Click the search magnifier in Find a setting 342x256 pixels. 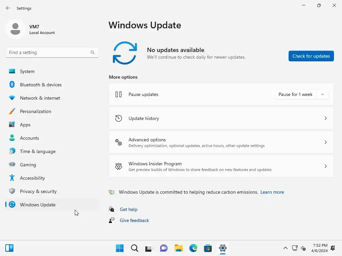pos(93,52)
